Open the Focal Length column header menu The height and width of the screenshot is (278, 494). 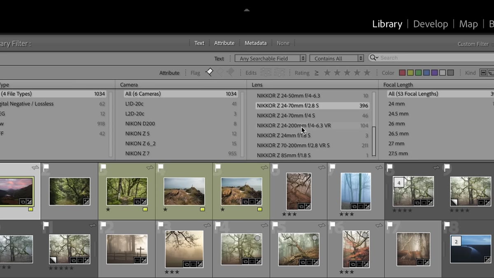click(x=398, y=85)
